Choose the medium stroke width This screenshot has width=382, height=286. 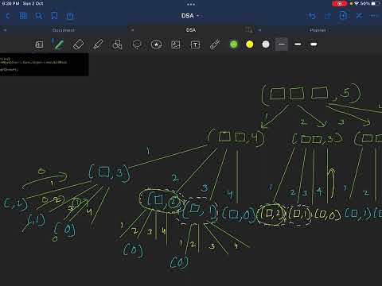coord(298,44)
